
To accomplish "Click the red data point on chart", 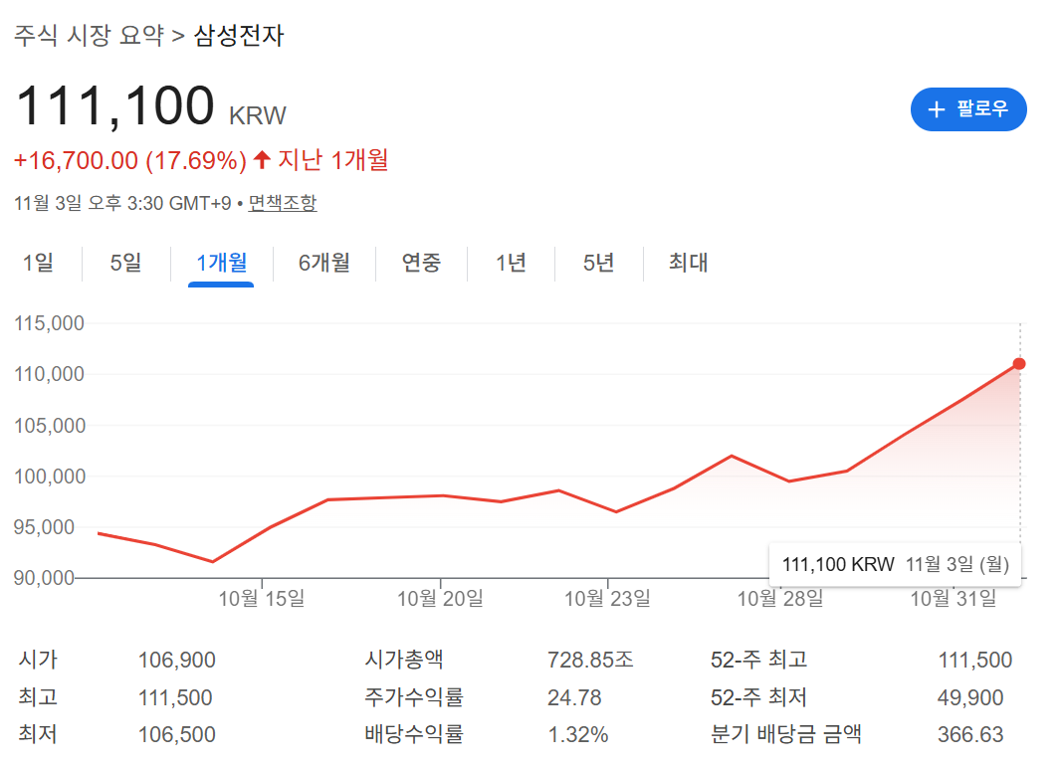I will point(1018,364).
